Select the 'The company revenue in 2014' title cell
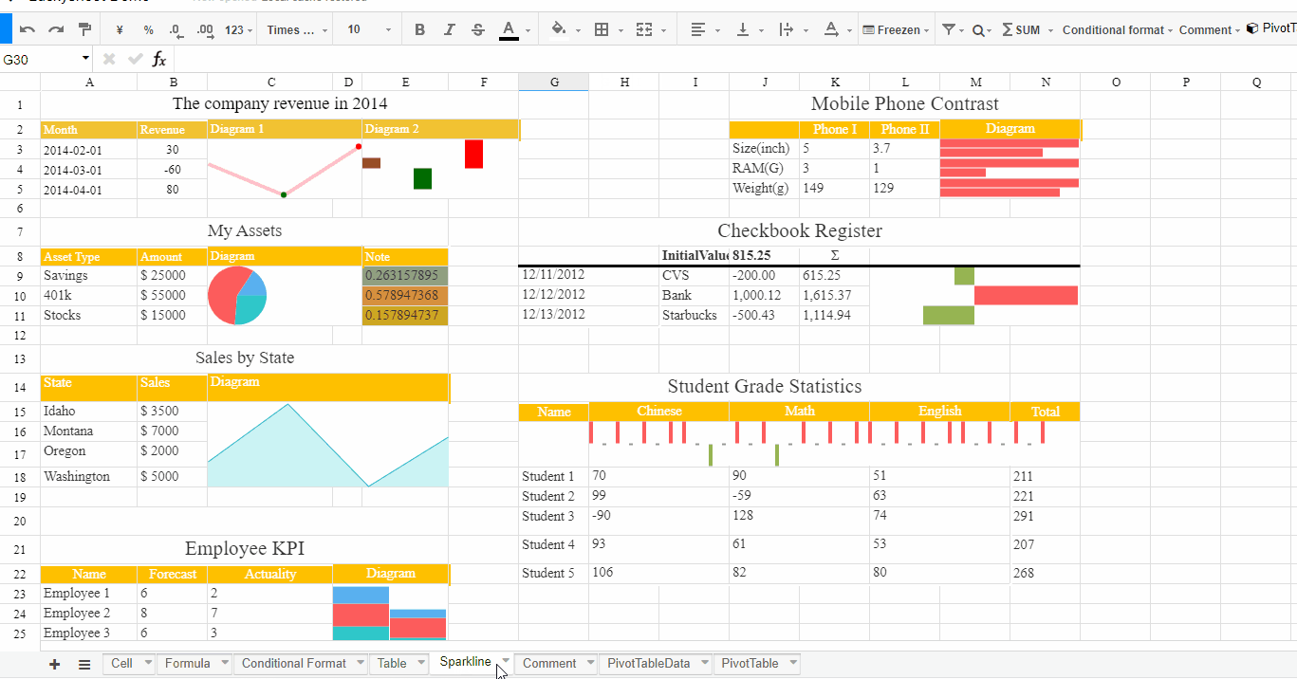This screenshot has width=1297, height=679. tap(280, 104)
